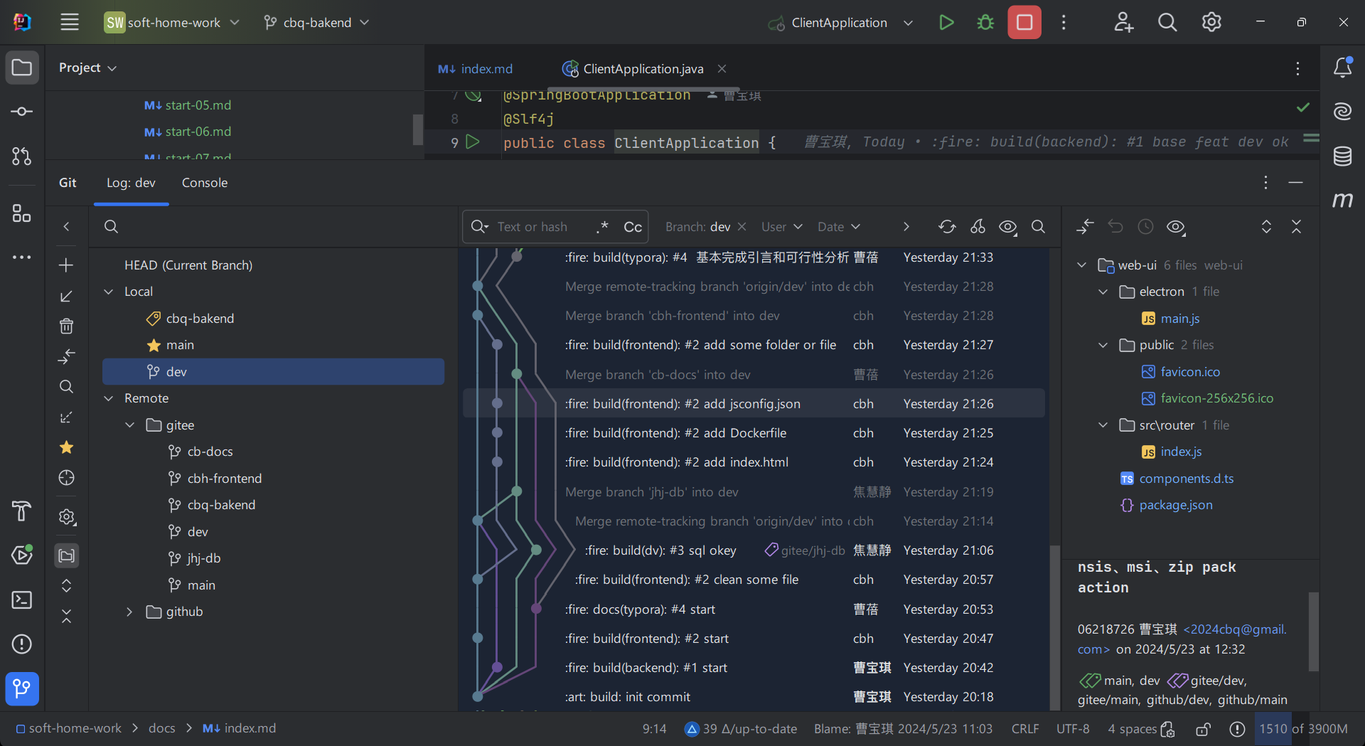This screenshot has height=746, width=1365.
Task: Open the soft-home-work project dropdown
Action: [172, 22]
